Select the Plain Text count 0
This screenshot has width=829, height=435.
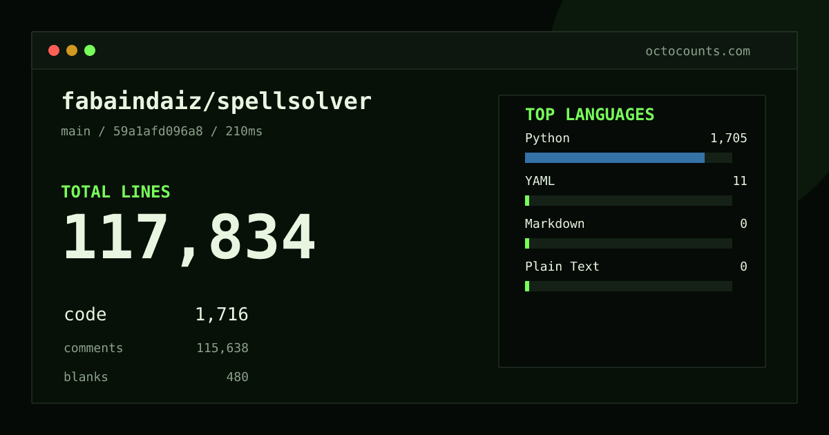(x=743, y=267)
